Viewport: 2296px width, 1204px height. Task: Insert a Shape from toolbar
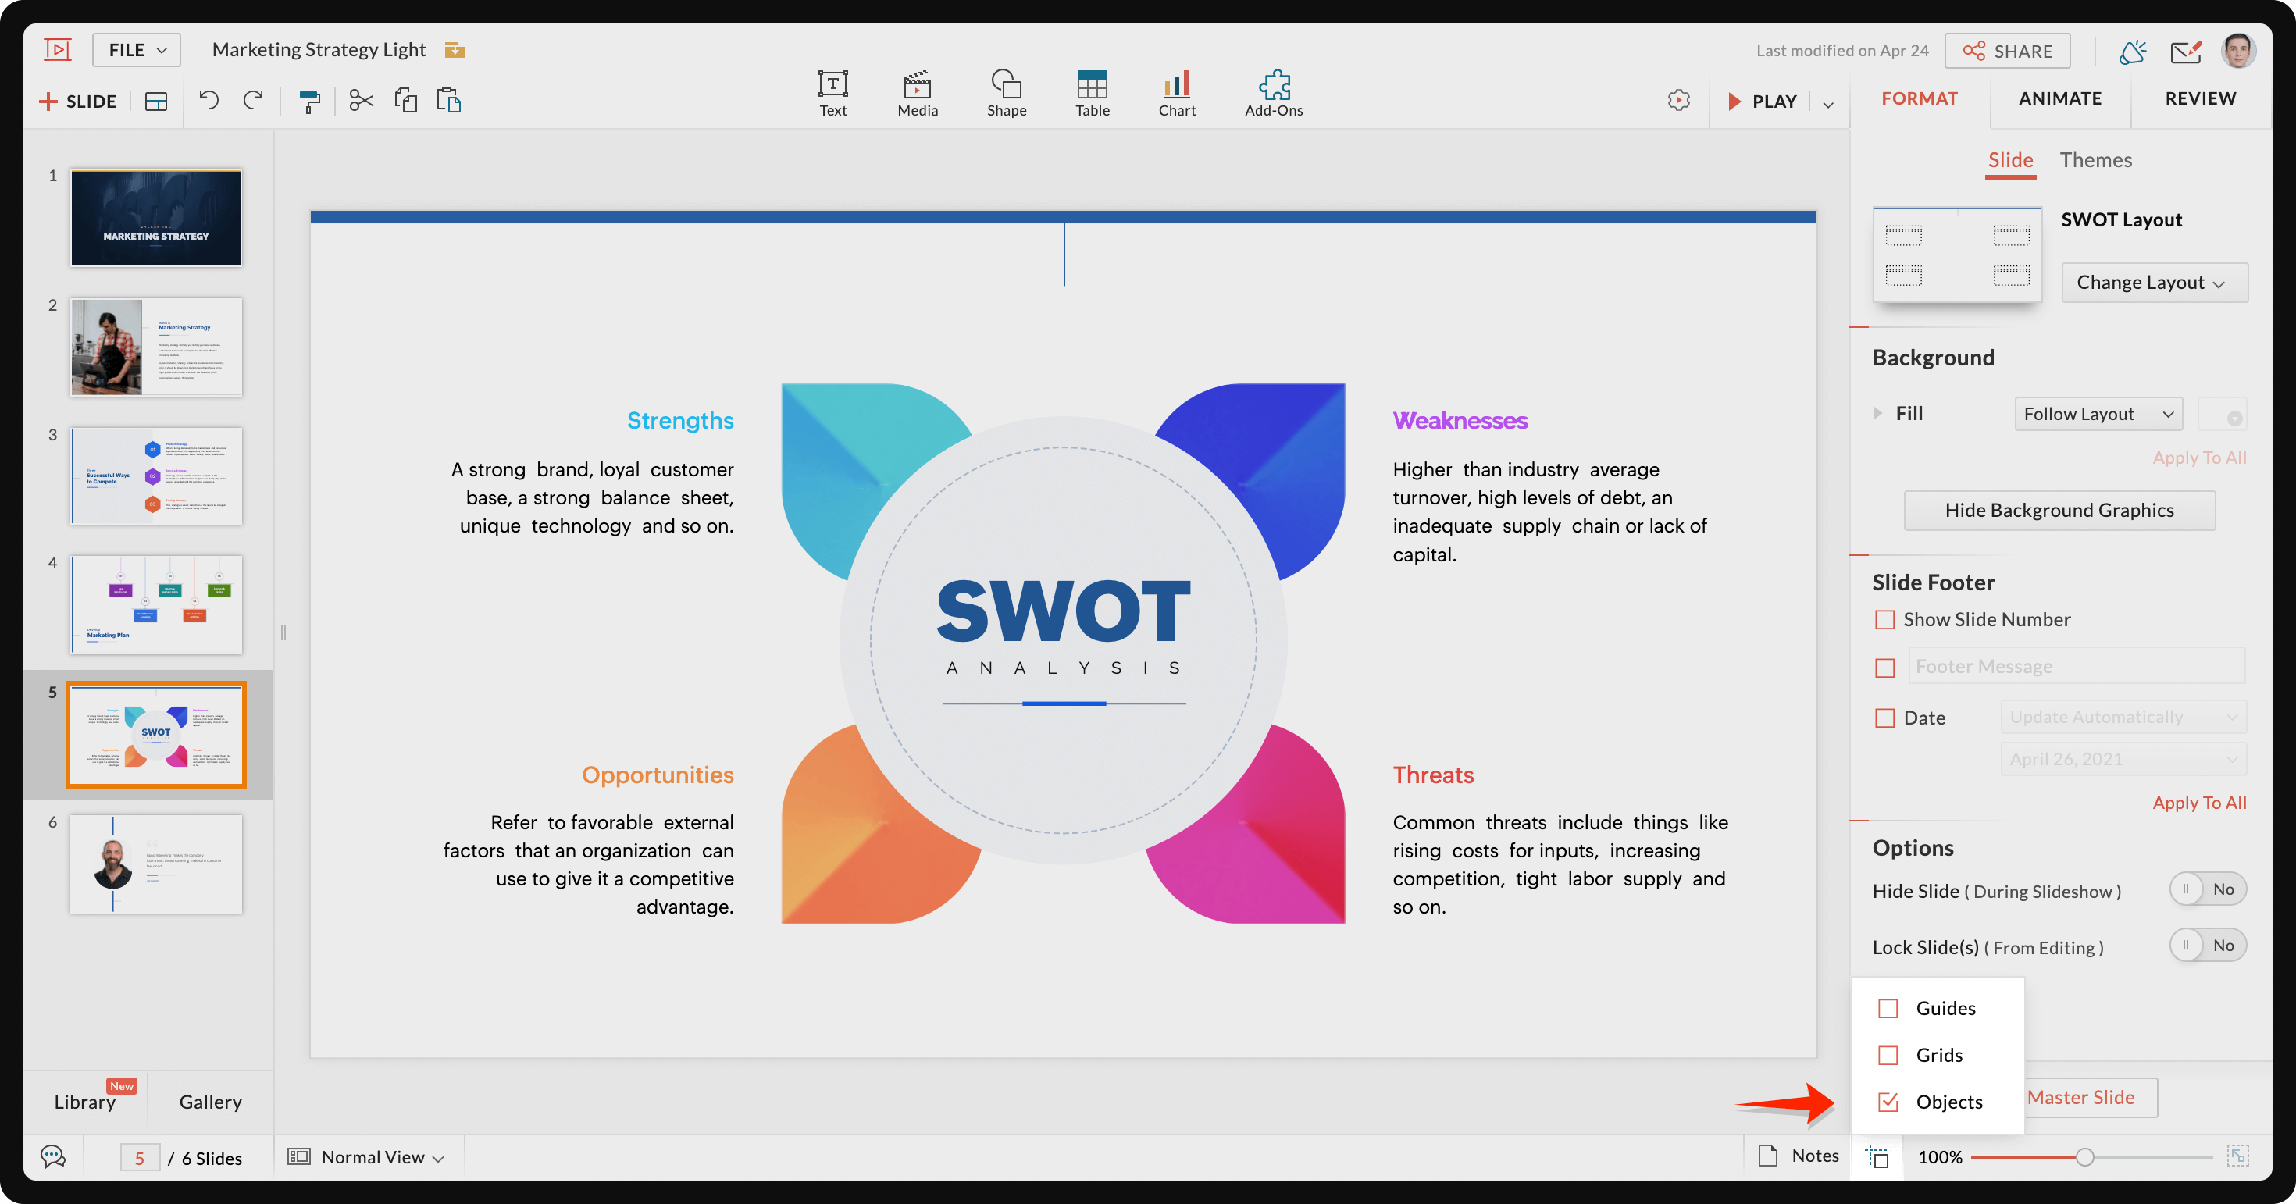(x=1007, y=94)
